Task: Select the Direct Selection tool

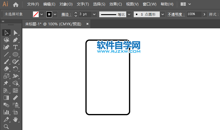Action: (x=15, y=33)
